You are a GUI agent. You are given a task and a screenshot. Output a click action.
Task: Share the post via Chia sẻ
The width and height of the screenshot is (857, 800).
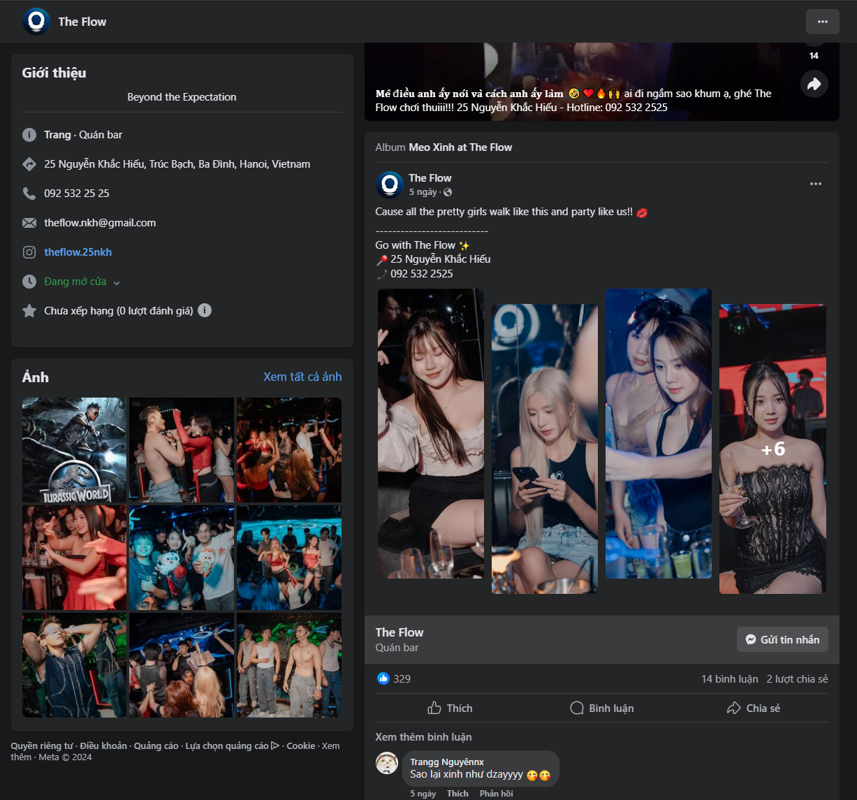(x=753, y=708)
